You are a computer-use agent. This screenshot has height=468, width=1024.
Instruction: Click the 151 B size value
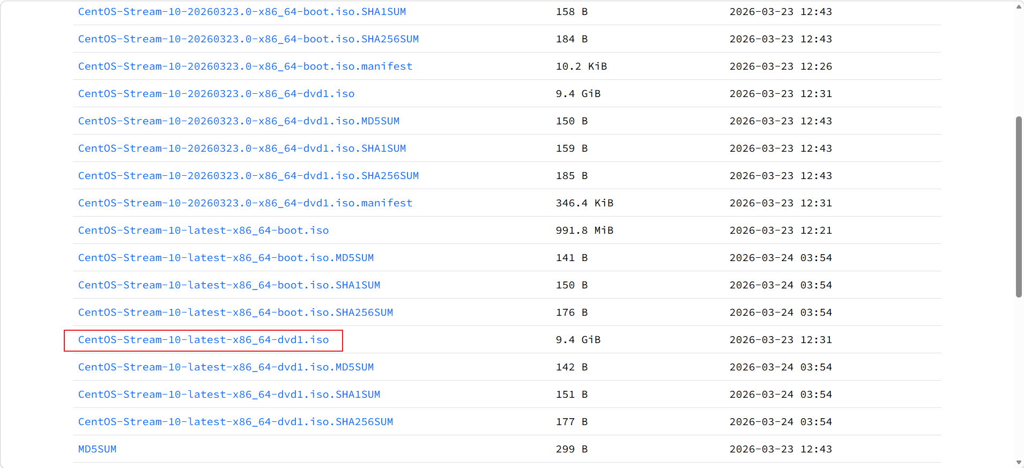572,395
